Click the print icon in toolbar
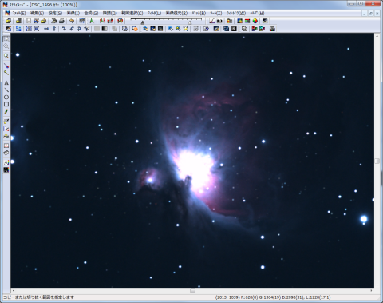The width and height of the screenshot is (383, 303). (61, 21)
